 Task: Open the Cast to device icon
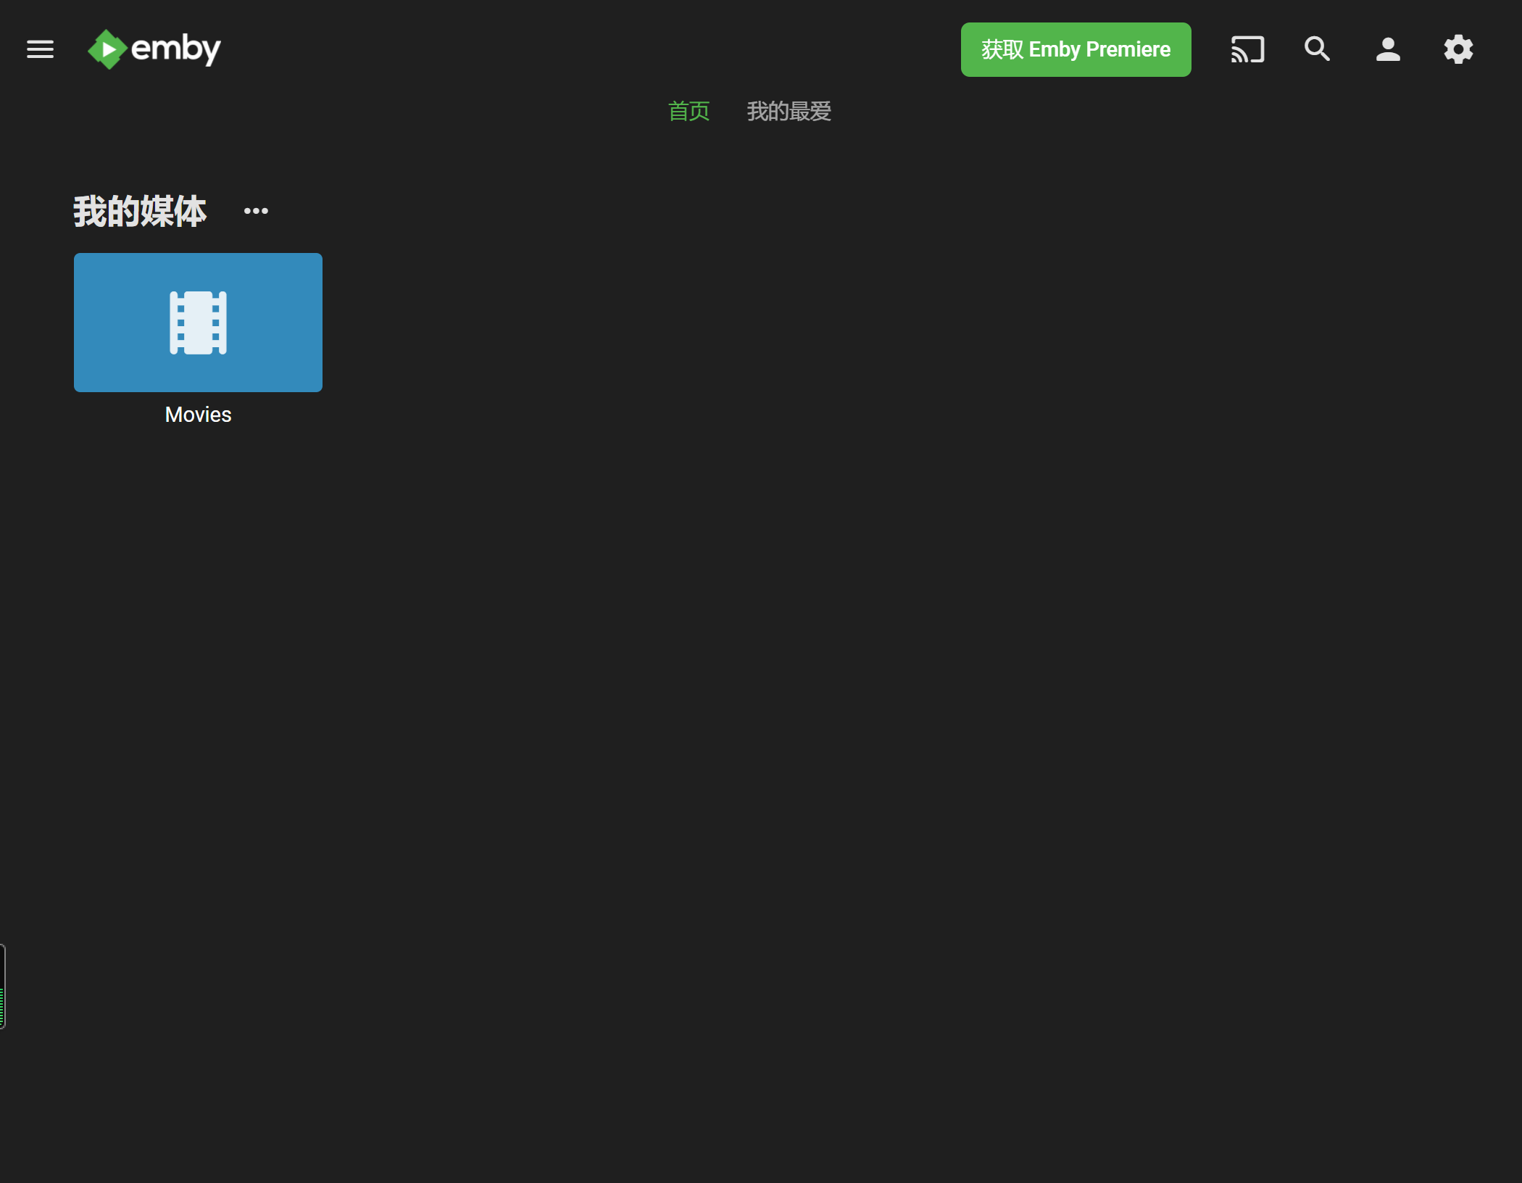(x=1247, y=49)
